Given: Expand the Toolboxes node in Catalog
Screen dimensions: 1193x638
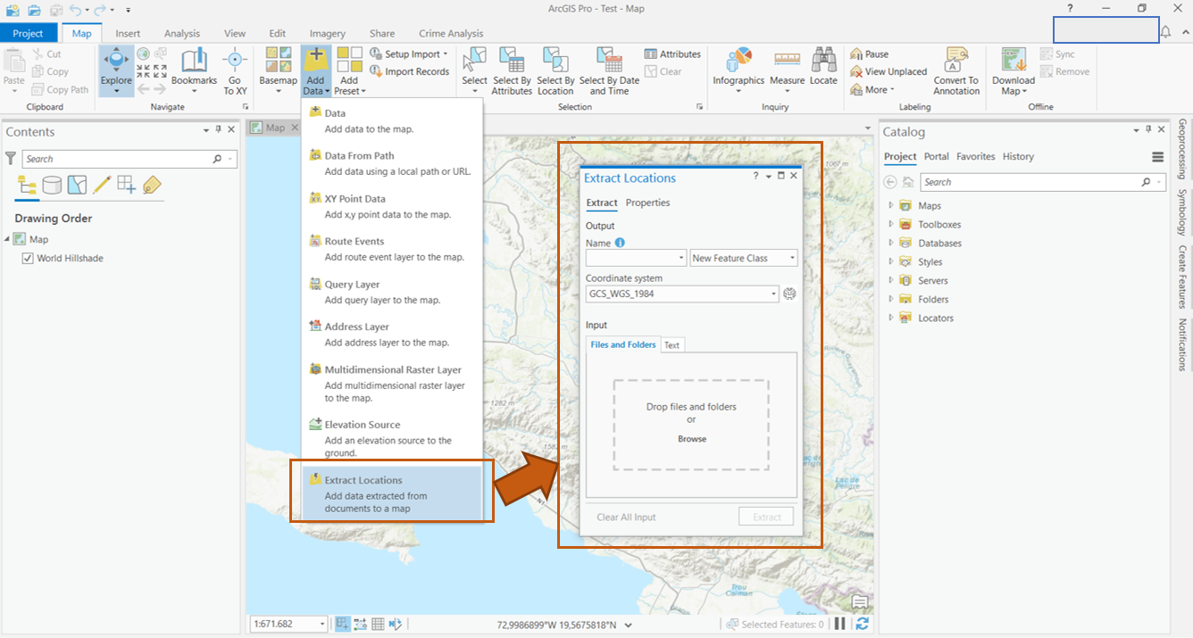Looking at the screenshot, I should pyautogui.click(x=890, y=225).
